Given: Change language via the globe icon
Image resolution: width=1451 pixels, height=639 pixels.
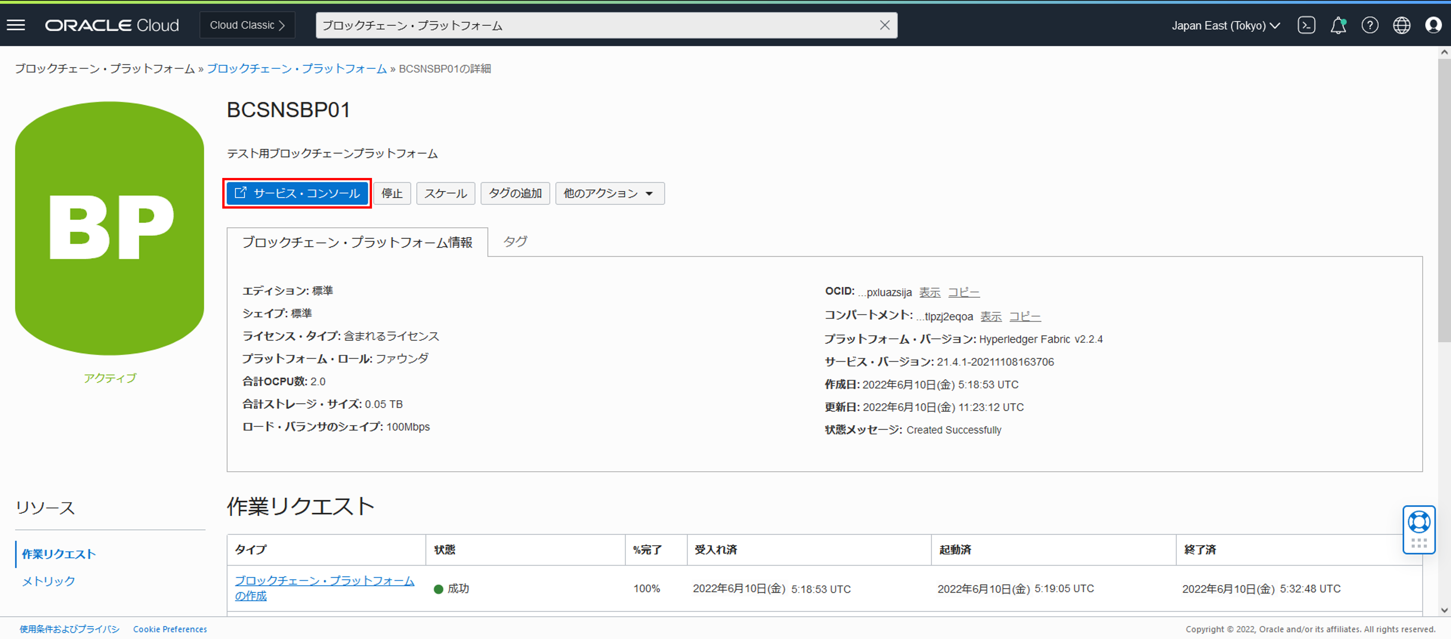Looking at the screenshot, I should point(1402,25).
